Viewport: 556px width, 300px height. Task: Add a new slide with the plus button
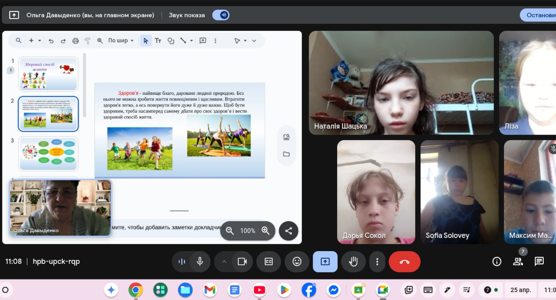(x=31, y=41)
